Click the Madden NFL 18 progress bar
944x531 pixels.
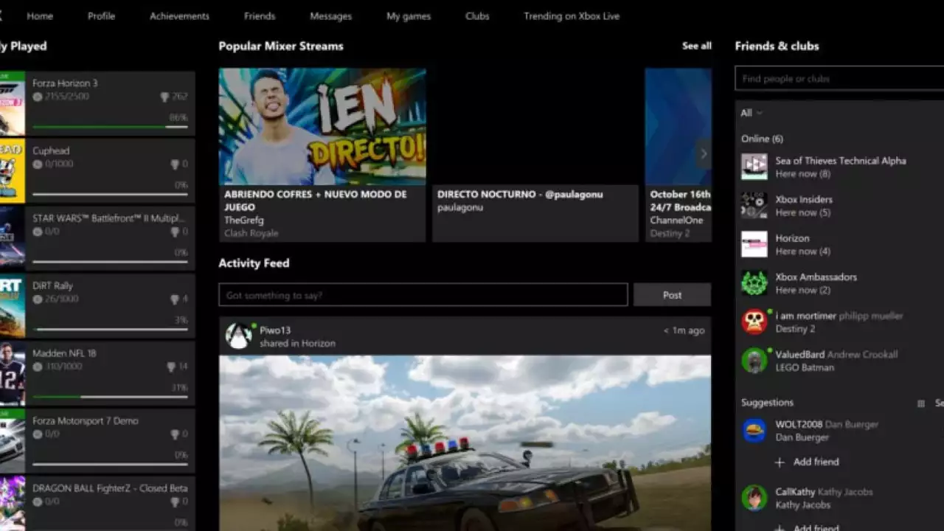pos(111,397)
